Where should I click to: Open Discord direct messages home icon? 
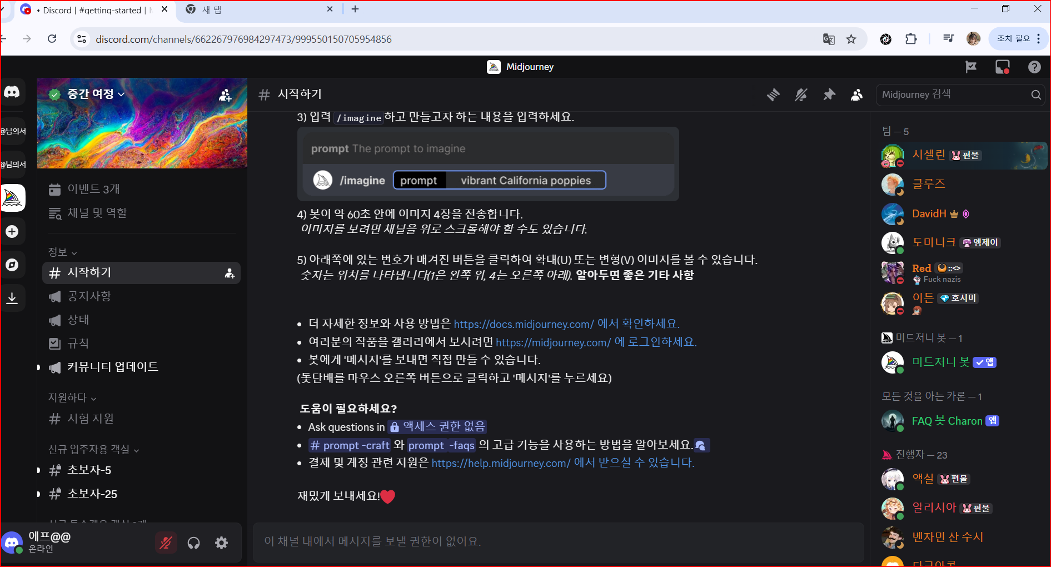click(x=12, y=92)
